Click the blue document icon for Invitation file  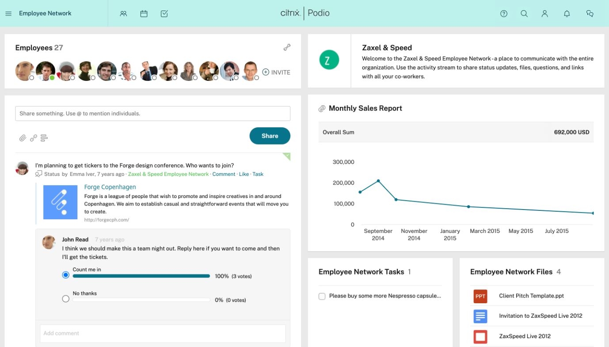point(480,316)
